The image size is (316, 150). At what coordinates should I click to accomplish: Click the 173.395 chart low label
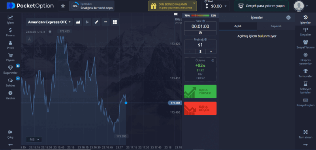click(121, 136)
